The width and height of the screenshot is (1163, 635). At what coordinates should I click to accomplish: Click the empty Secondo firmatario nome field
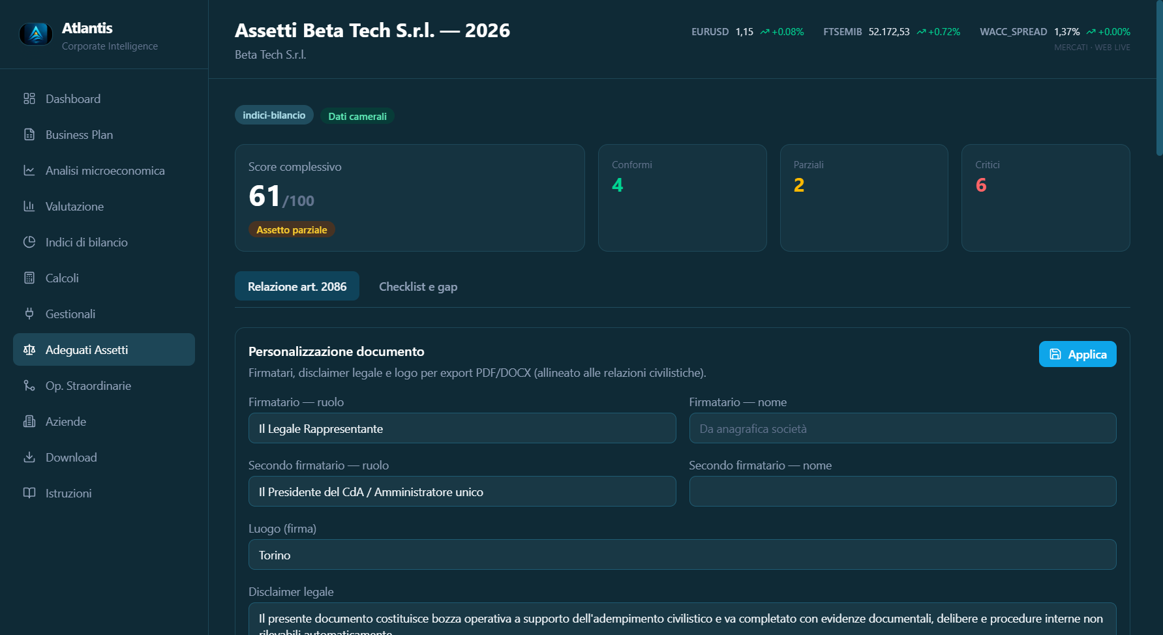point(903,492)
